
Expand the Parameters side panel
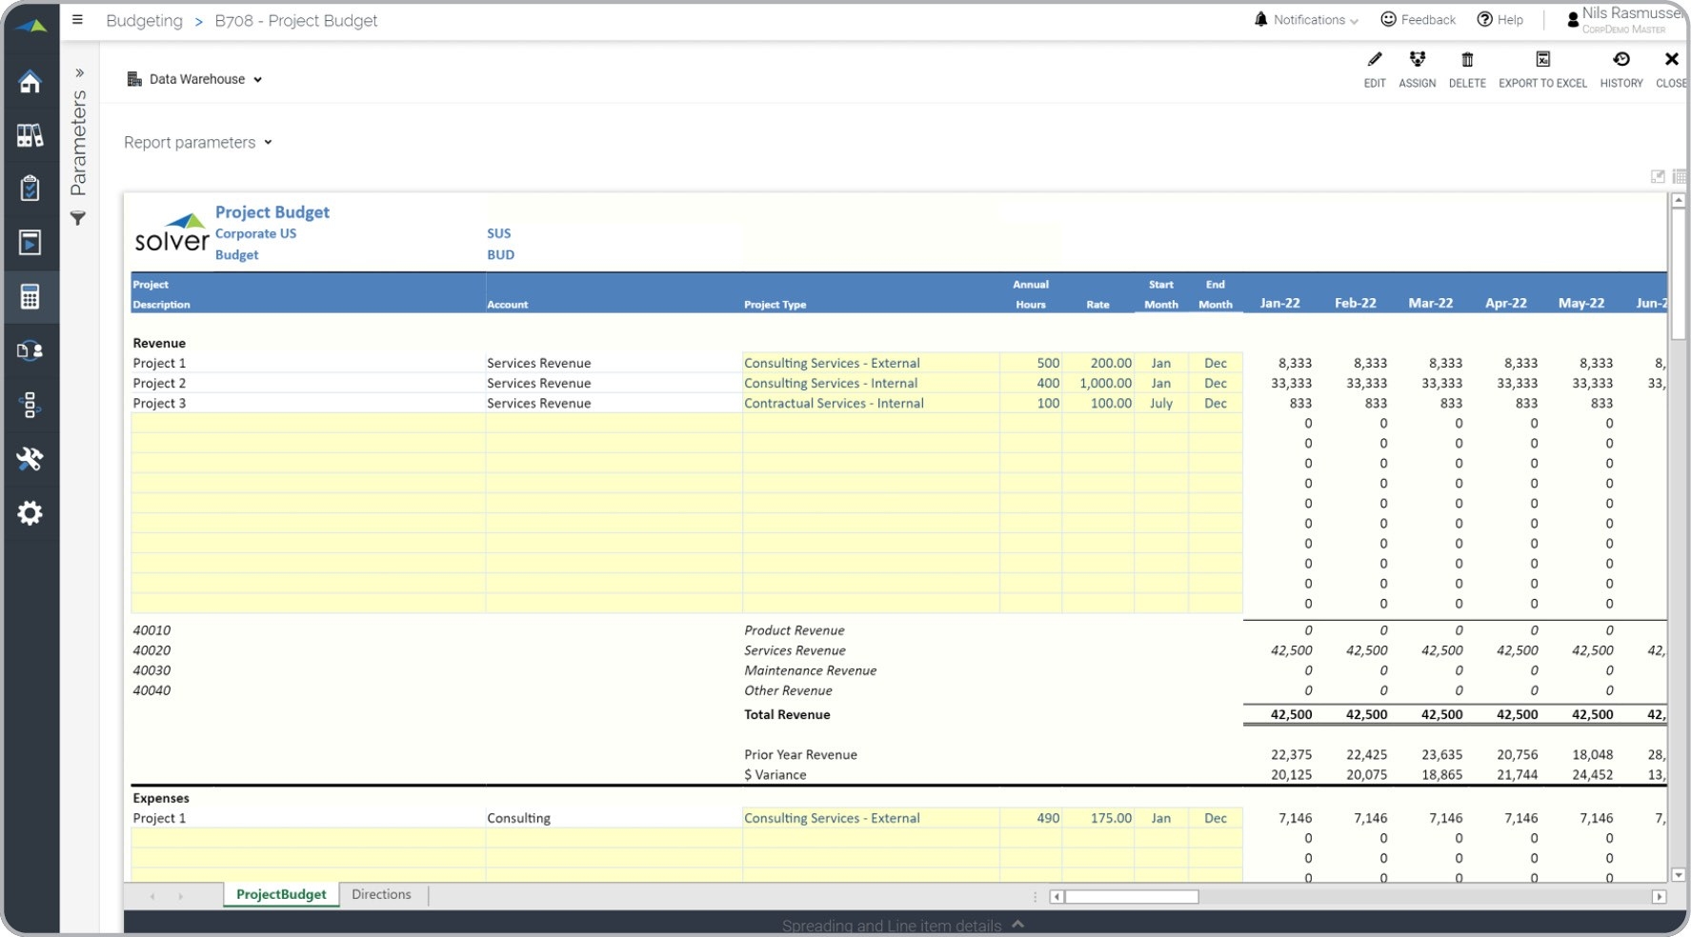coord(78,70)
